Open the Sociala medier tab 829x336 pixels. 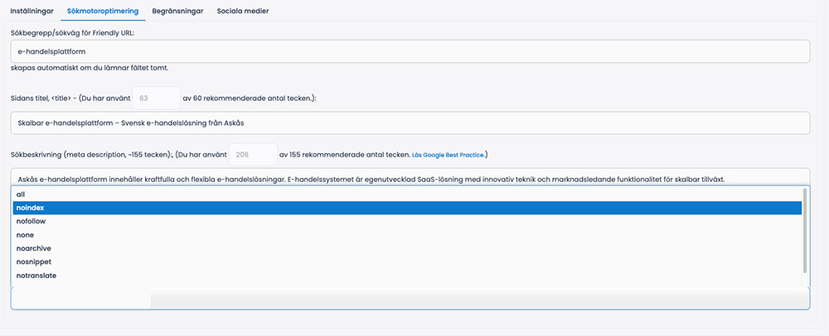click(x=243, y=11)
